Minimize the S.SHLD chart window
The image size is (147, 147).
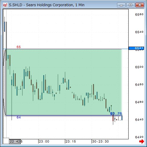[x=121, y=5]
